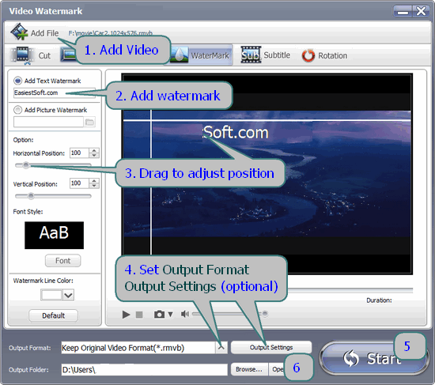The image size is (435, 385).
Task: Click the watermark text input field
Action: click(x=55, y=92)
